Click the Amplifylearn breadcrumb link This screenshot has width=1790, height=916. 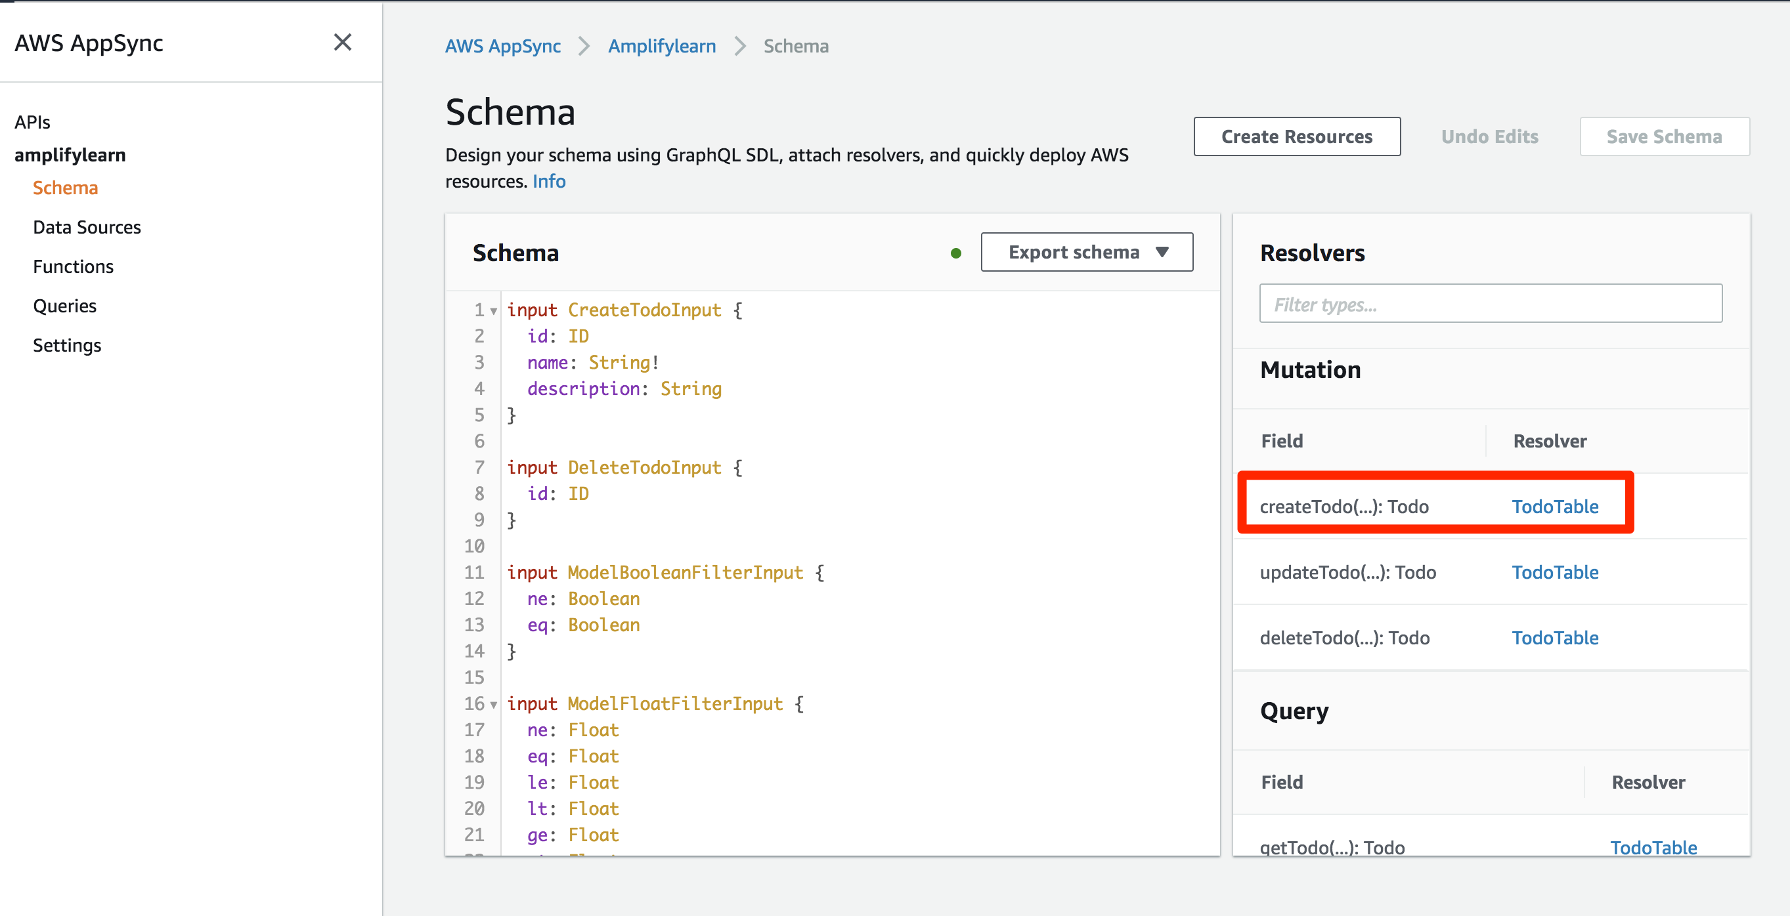662,46
